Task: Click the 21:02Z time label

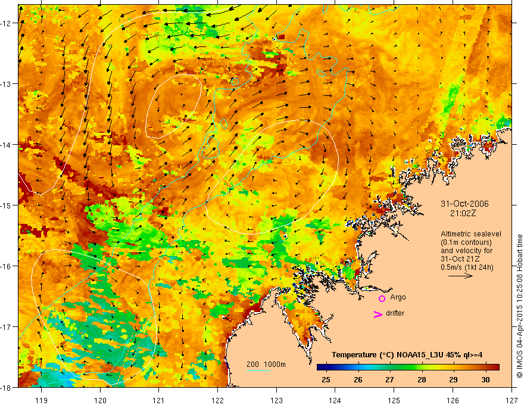Action: [463, 213]
